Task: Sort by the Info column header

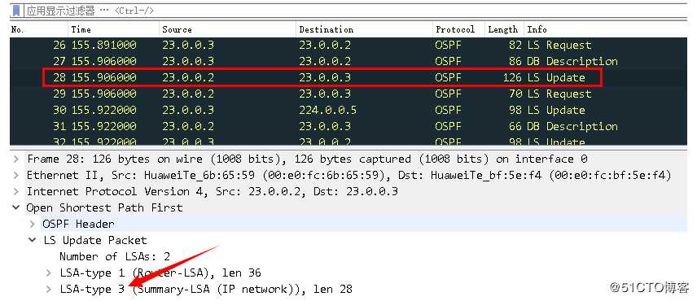Action: (606, 30)
